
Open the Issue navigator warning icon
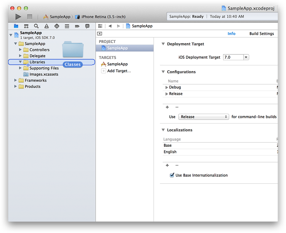[47, 26]
